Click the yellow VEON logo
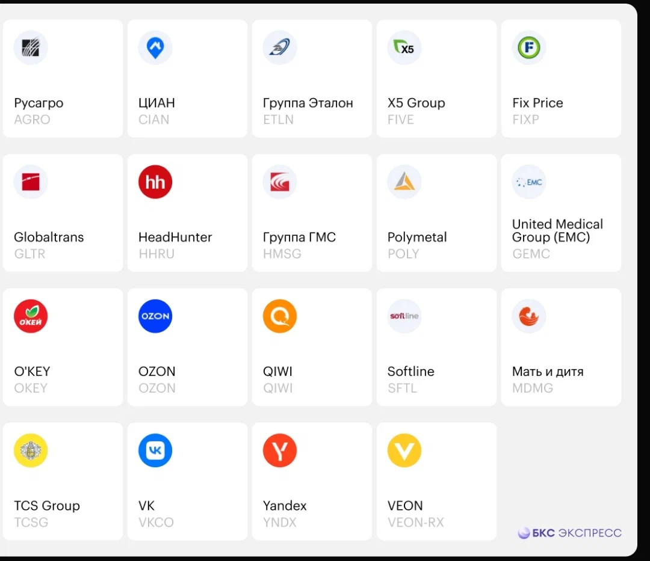Image resolution: width=650 pixels, height=561 pixels. click(x=404, y=450)
